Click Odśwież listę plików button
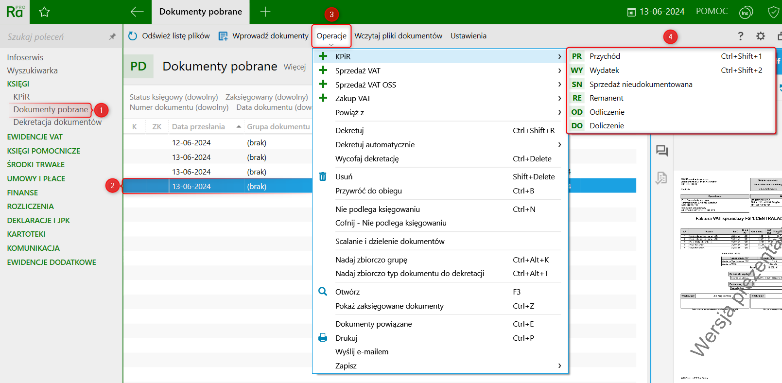Screen dimensions: 782x383 pos(169,36)
